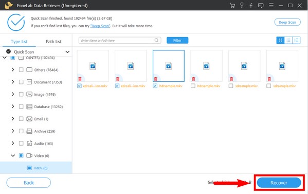Screen dimensions: 308x194
Task: Click the Others folder icon
Action: click(29, 69)
